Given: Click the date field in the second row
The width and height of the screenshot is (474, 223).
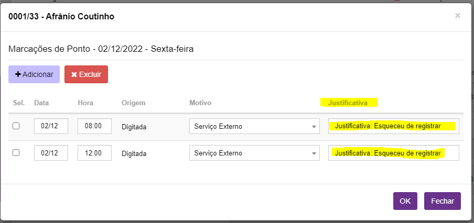Looking at the screenshot, I should click(51, 153).
